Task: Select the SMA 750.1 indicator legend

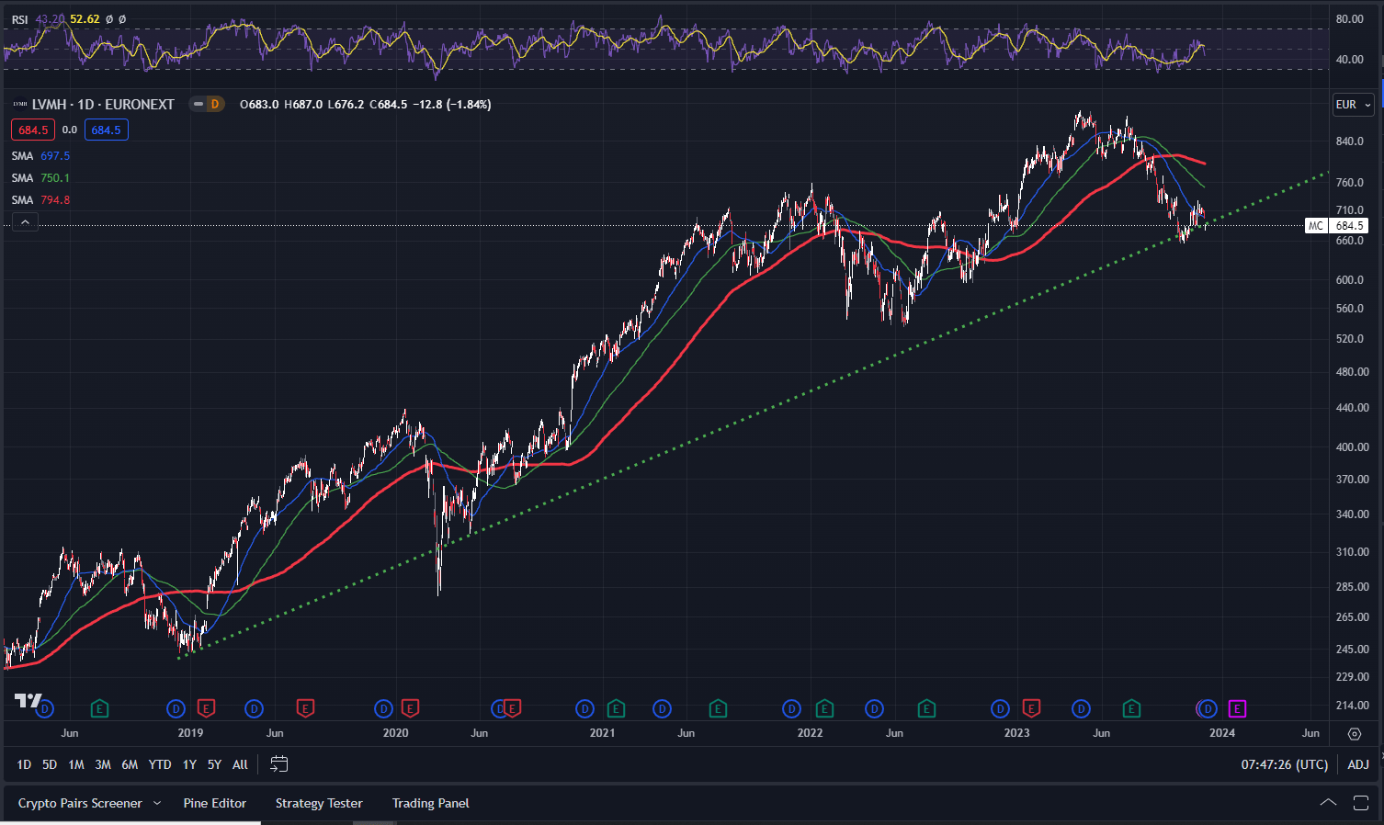Action: coord(40,178)
